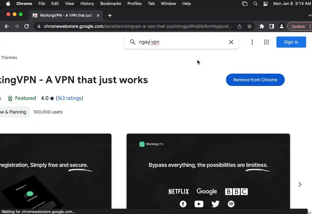Click the 4.0 star rating
Screen dimensions: 312x214
point(48,98)
